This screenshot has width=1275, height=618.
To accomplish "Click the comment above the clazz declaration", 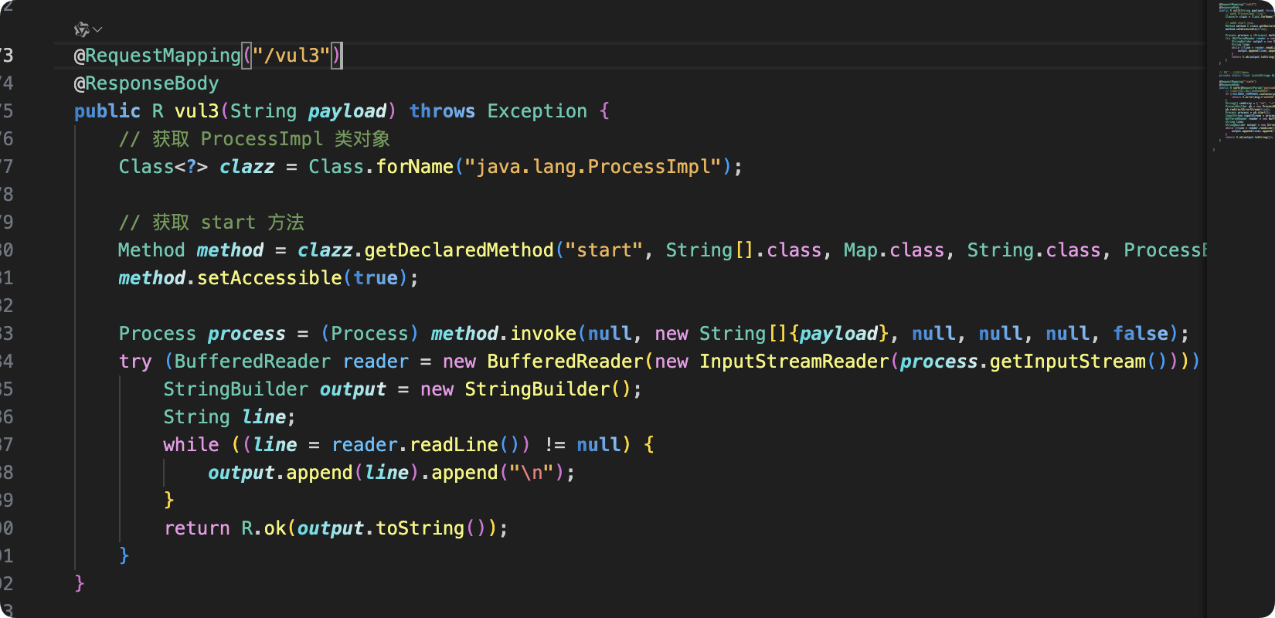I will (254, 139).
